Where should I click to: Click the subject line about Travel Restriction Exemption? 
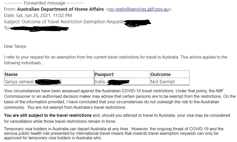(64, 22)
